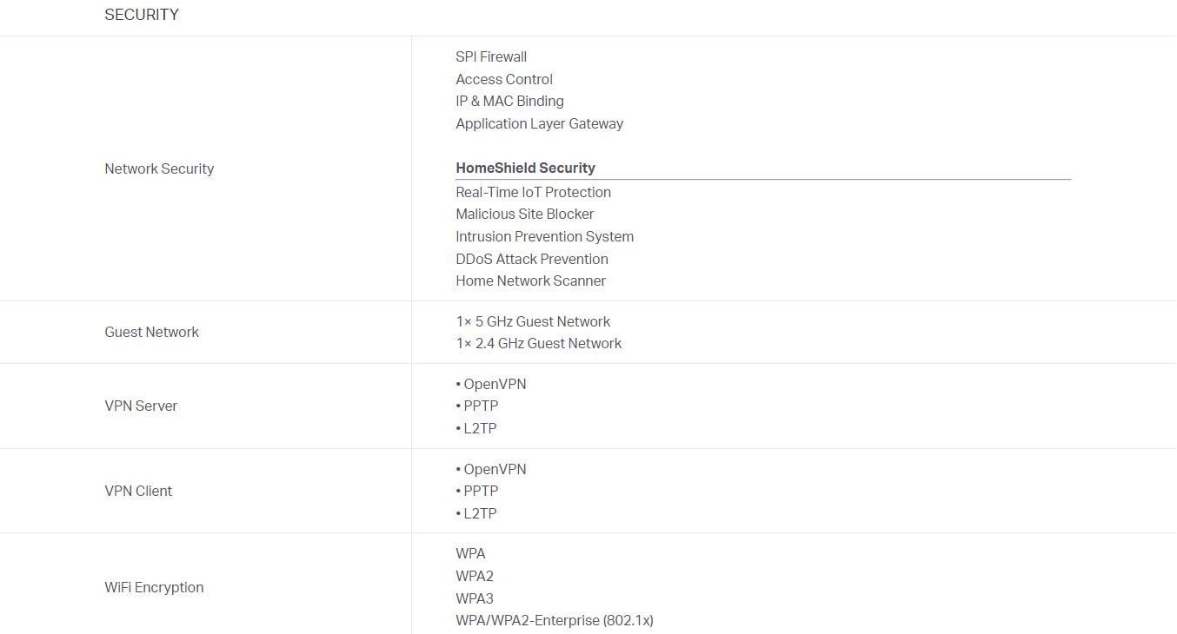Click IP & MAC Binding text
1177x634 pixels.
click(509, 101)
